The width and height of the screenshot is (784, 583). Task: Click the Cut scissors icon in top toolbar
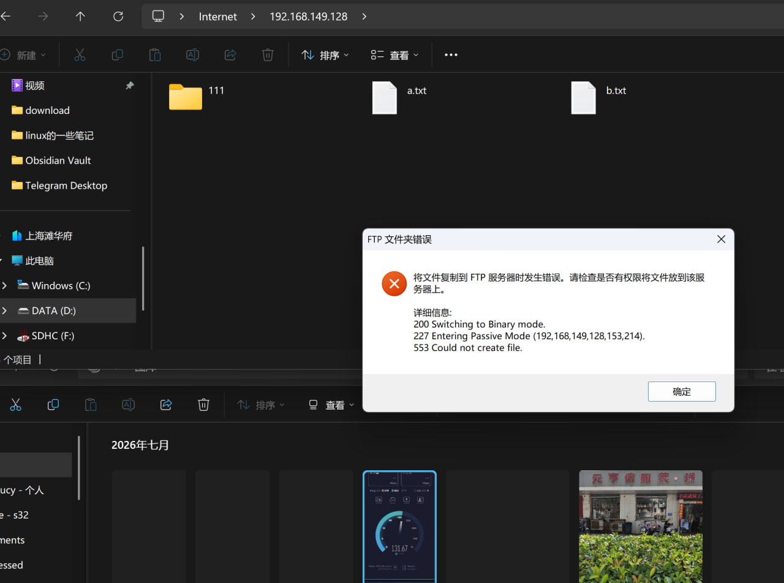click(x=80, y=55)
